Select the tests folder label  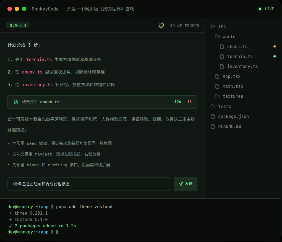point(224,106)
